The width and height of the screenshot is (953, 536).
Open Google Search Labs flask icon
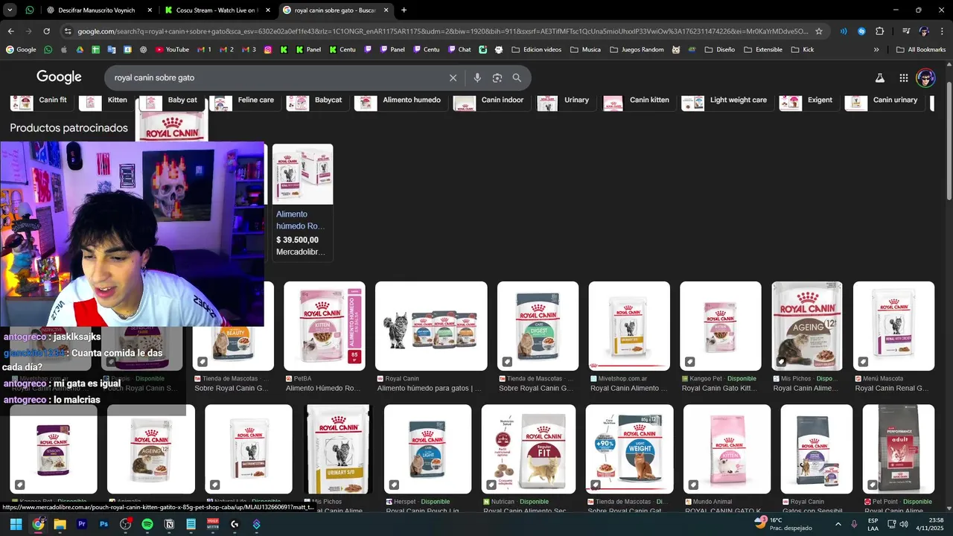pyautogui.click(x=879, y=77)
